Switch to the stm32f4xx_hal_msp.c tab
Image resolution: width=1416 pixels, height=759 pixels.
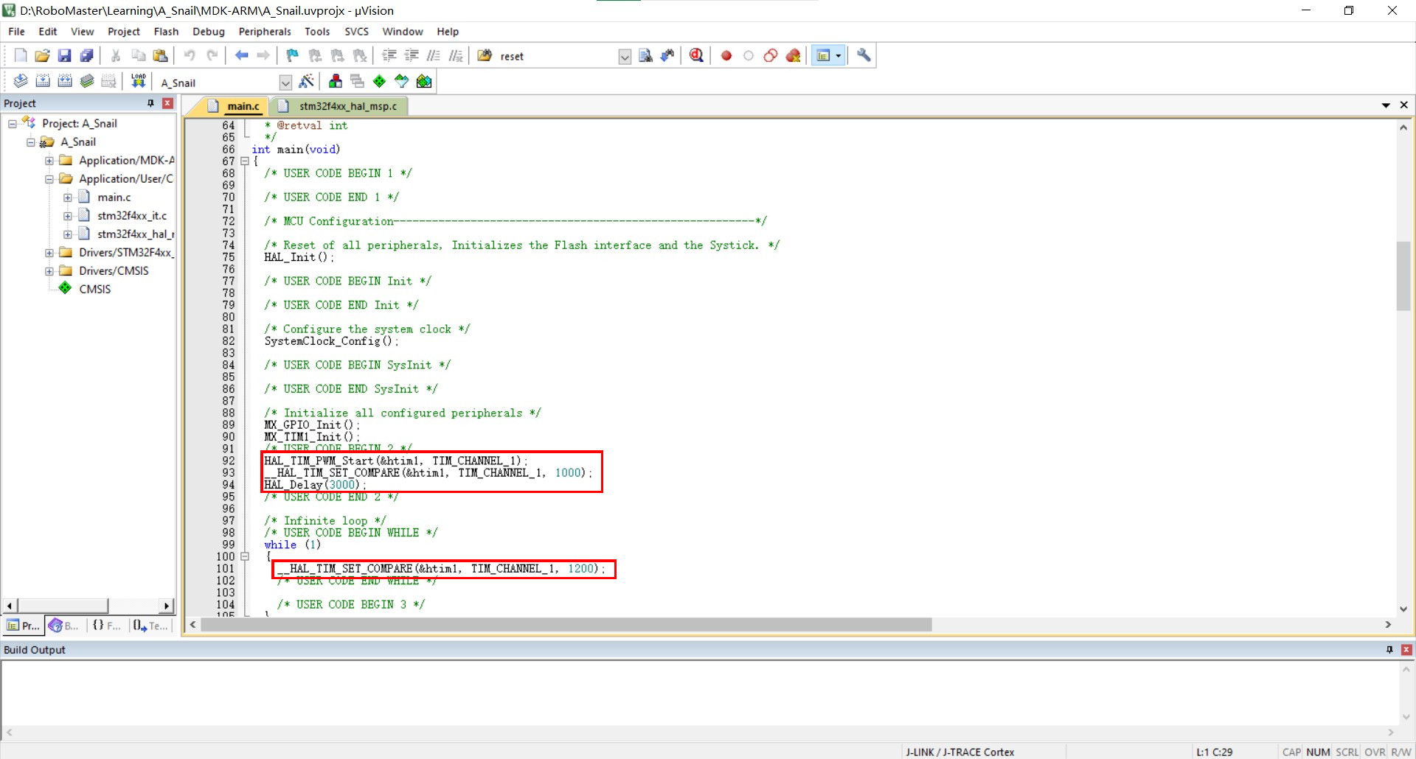(x=339, y=106)
